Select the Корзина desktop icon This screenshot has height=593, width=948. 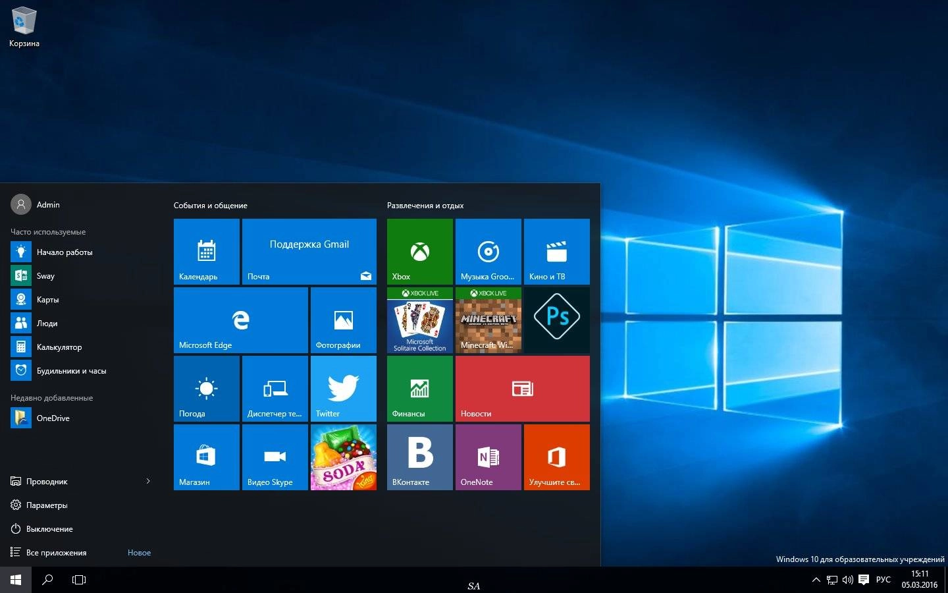[x=24, y=27]
